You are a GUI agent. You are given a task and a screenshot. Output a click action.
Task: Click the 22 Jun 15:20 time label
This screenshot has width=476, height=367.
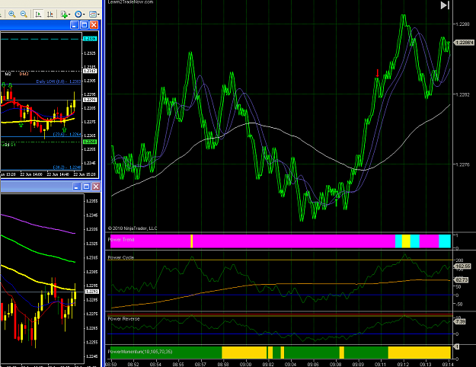(85, 174)
